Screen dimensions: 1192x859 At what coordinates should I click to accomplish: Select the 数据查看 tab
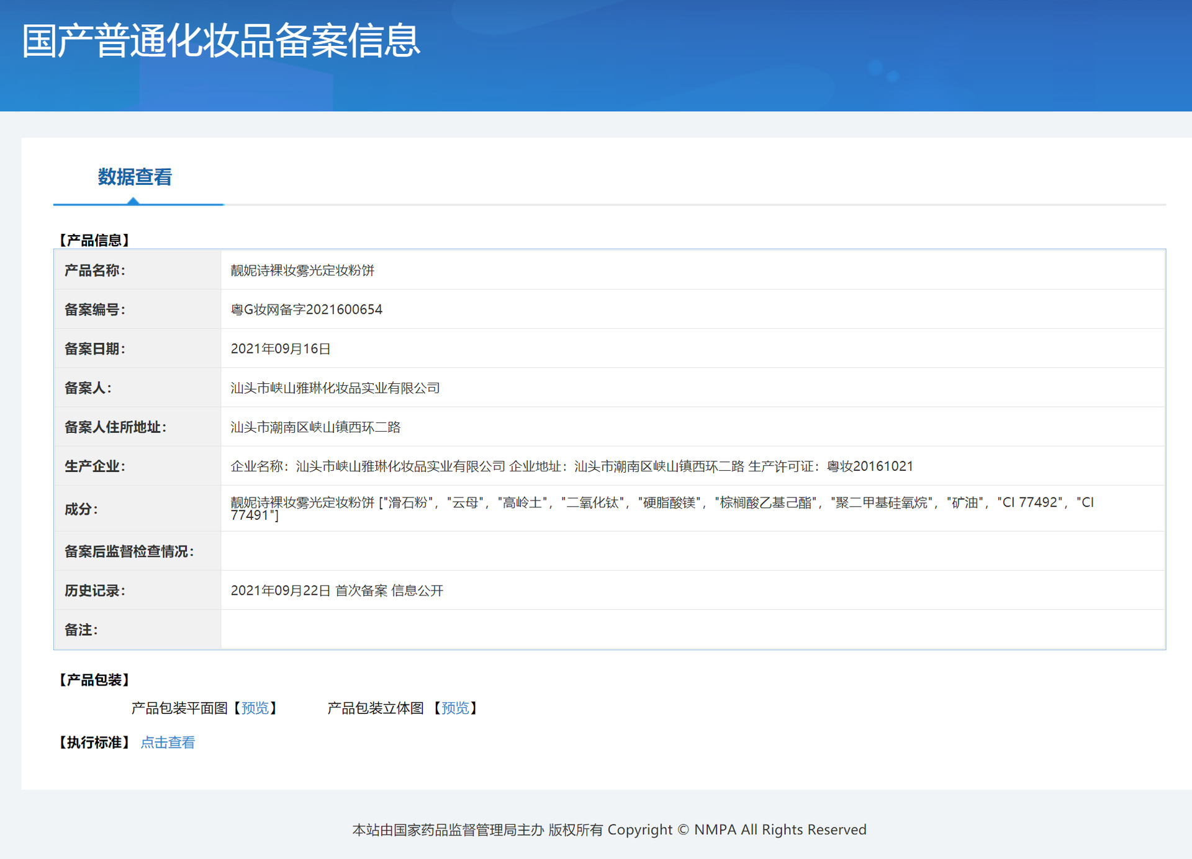[135, 177]
